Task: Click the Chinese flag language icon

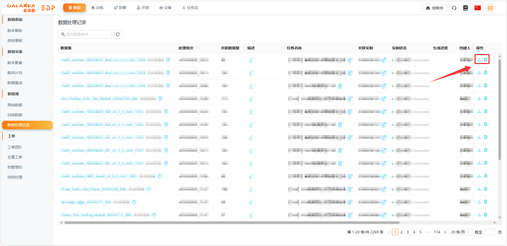Action: [x=477, y=8]
